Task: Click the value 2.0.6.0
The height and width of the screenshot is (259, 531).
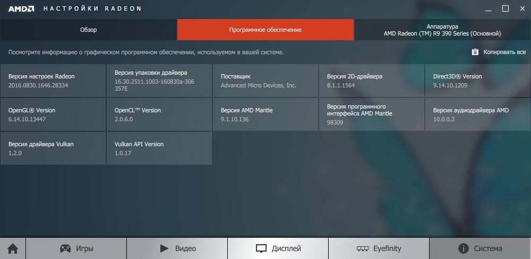Action: [x=124, y=119]
